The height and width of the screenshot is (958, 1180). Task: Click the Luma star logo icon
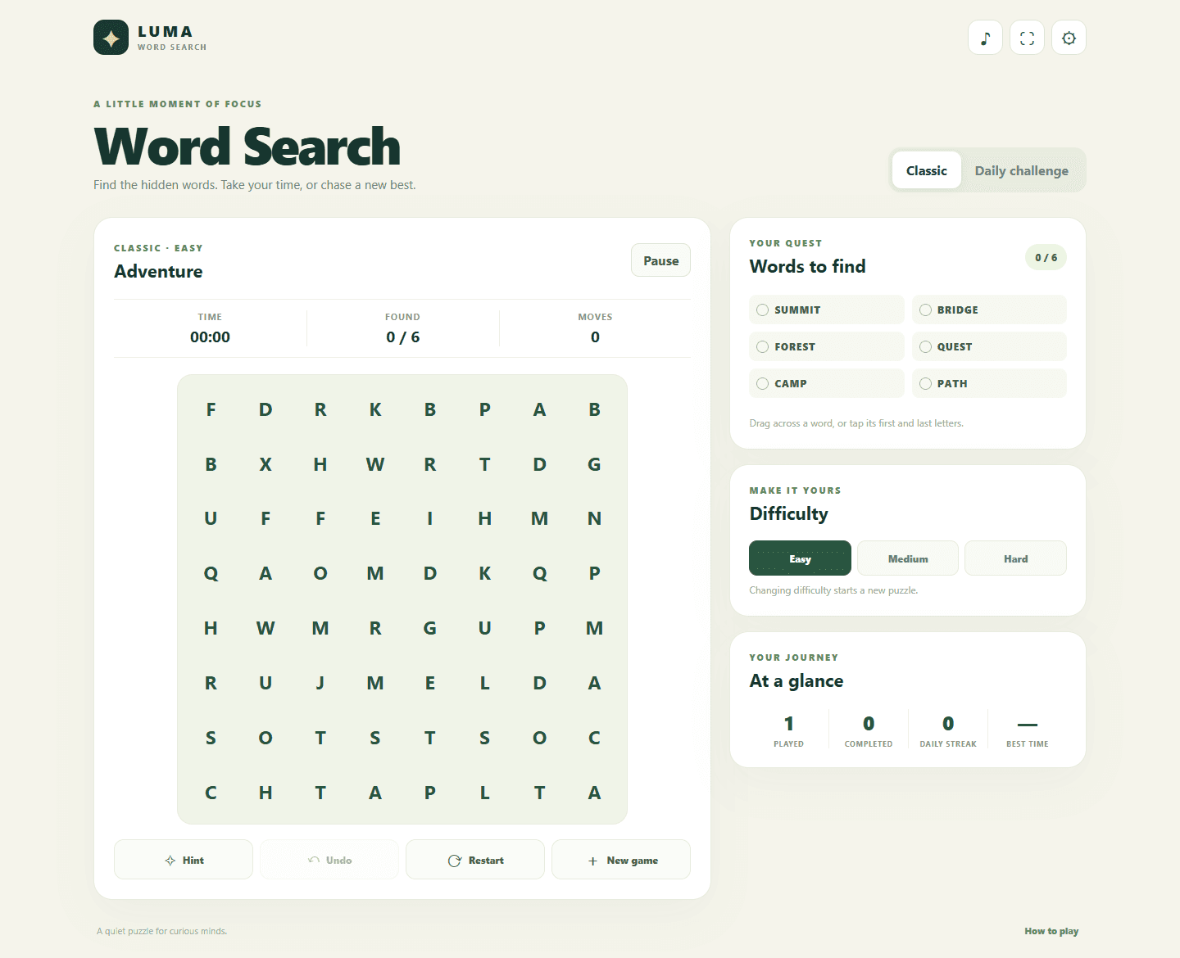coord(111,38)
